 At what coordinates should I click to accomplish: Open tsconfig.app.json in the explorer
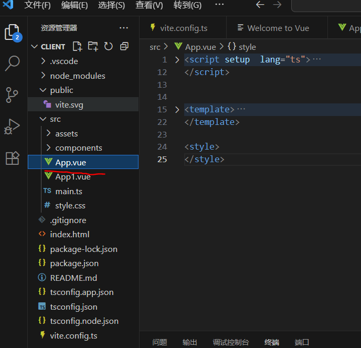pyautogui.click(x=83, y=292)
